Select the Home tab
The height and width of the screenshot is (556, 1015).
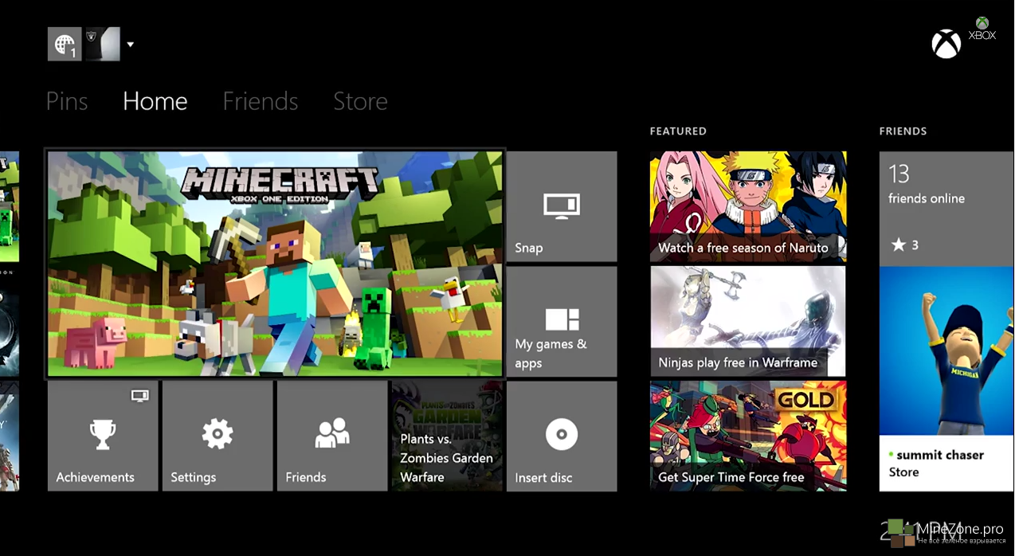(x=155, y=101)
